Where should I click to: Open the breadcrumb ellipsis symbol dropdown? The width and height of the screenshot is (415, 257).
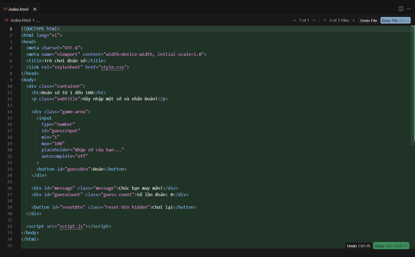click(x=38, y=20)
